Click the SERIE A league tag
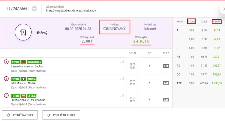The height and width of the screenshot is (121, 225). tap(32, 79)
